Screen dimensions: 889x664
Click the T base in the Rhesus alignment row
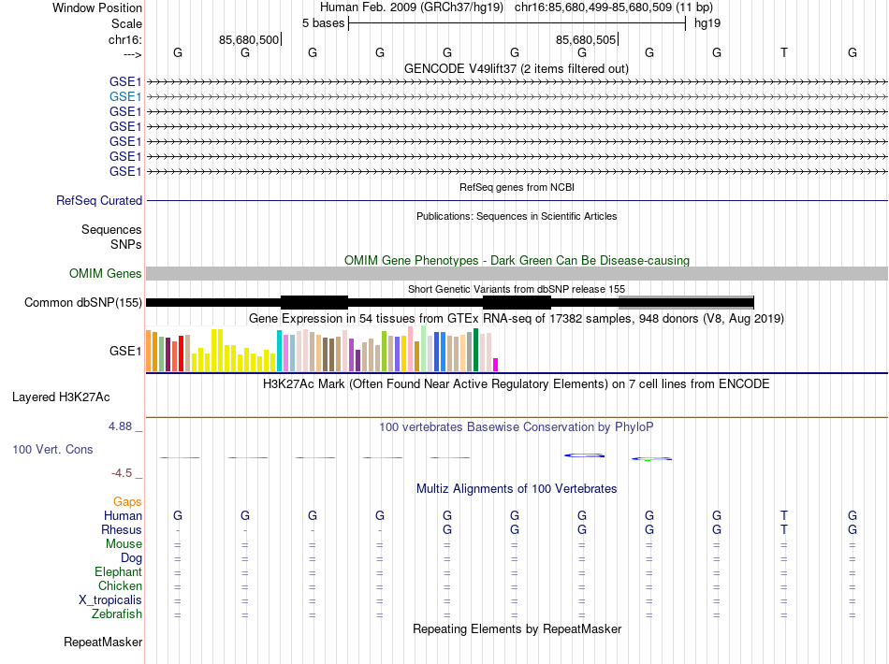784,529
